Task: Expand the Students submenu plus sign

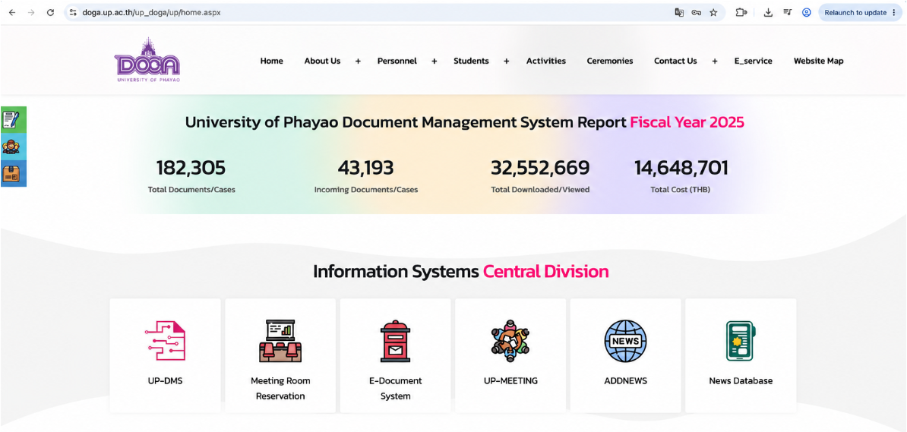Action: (506, 61)
